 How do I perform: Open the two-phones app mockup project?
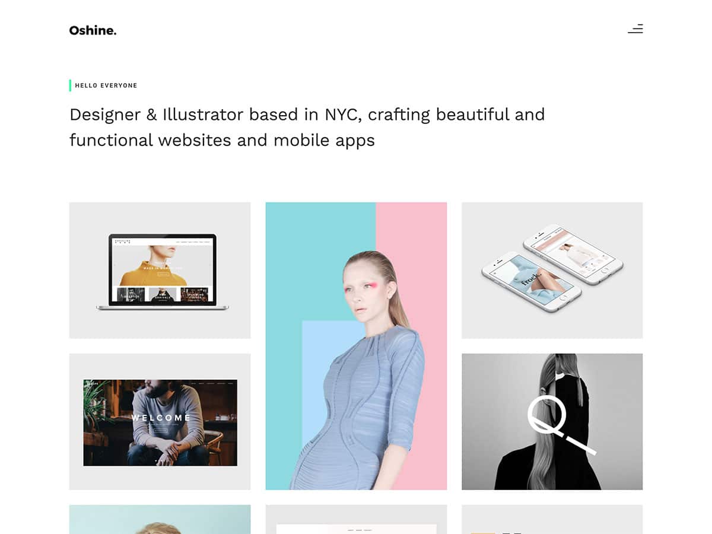tap(552, 270)
